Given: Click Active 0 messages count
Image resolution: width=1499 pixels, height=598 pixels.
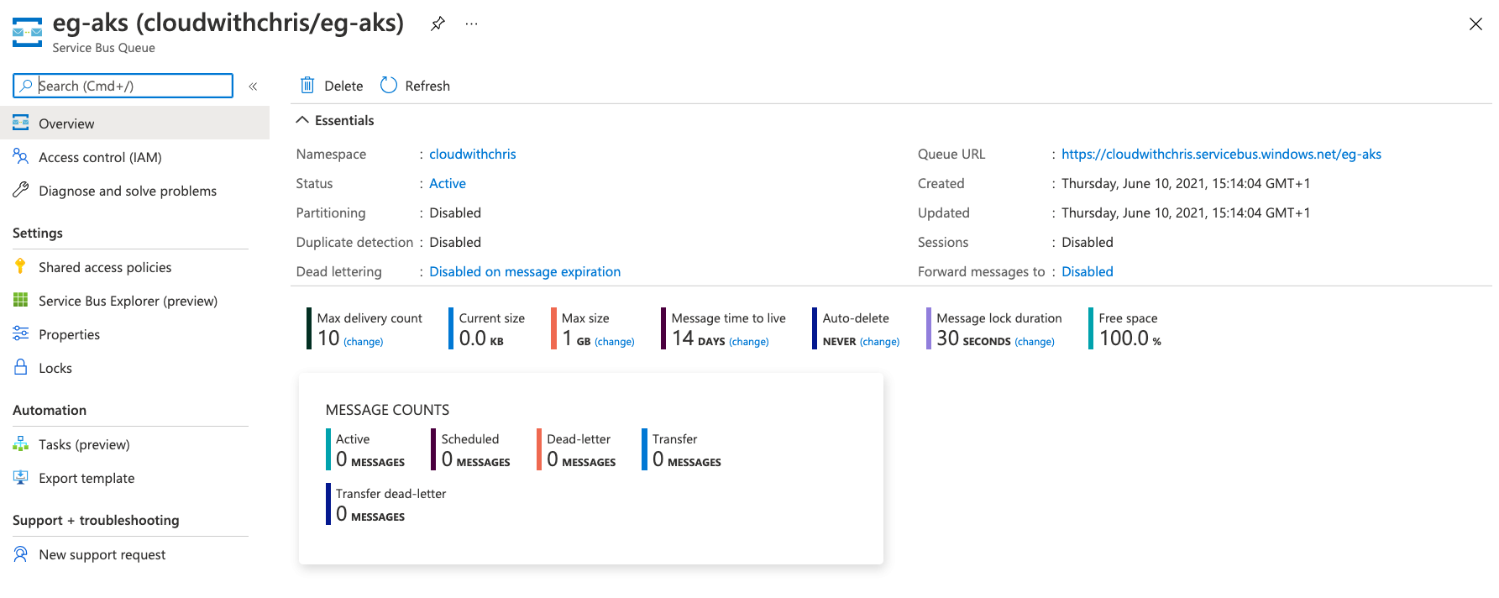Looking at the screenshot, I should (x=370, y=459).
